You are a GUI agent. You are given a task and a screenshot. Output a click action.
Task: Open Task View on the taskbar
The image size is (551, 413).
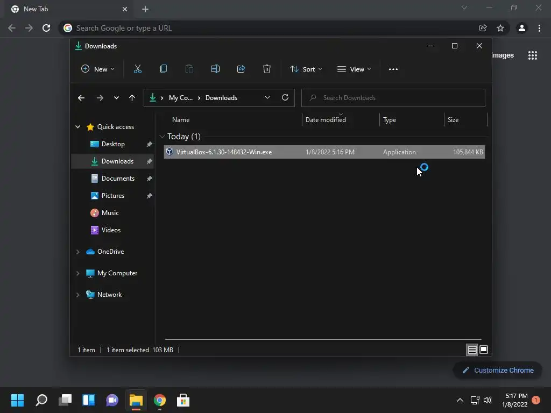point(65,400)
